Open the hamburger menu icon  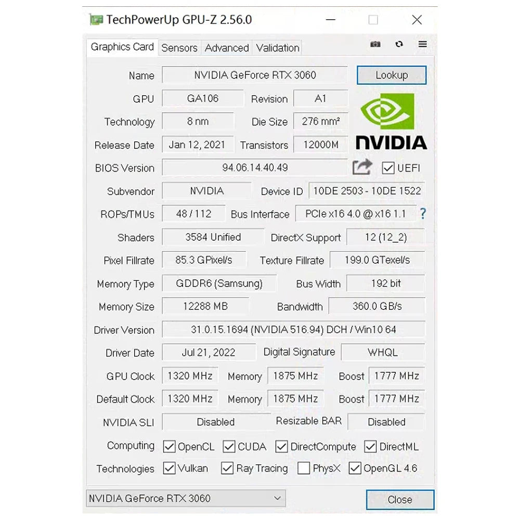pyautogui.click(x=422, y=44)
